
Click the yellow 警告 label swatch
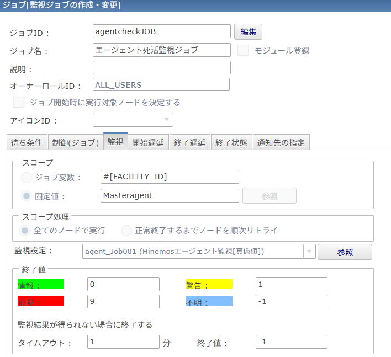[209, 285]
